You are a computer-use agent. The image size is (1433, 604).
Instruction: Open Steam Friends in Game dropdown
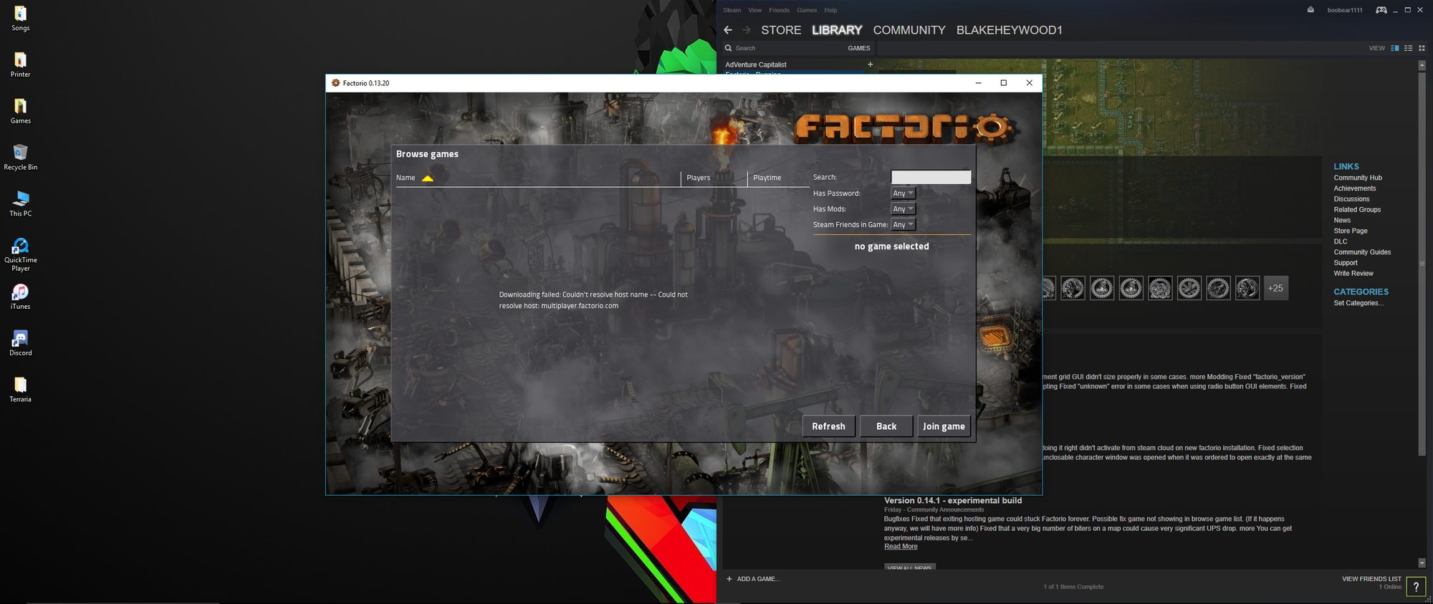[x=903, y=225]
